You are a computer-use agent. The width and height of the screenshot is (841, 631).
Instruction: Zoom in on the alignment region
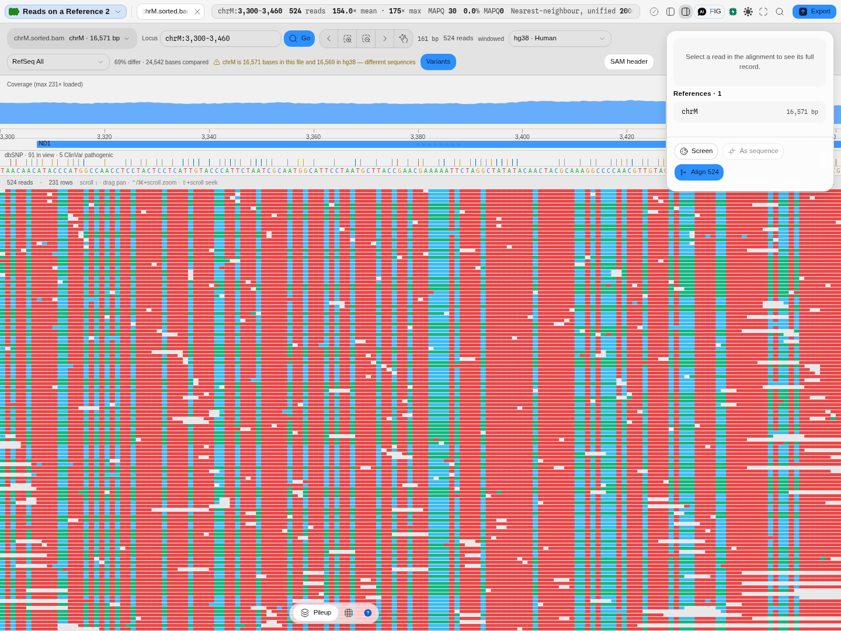pos(347,39)
